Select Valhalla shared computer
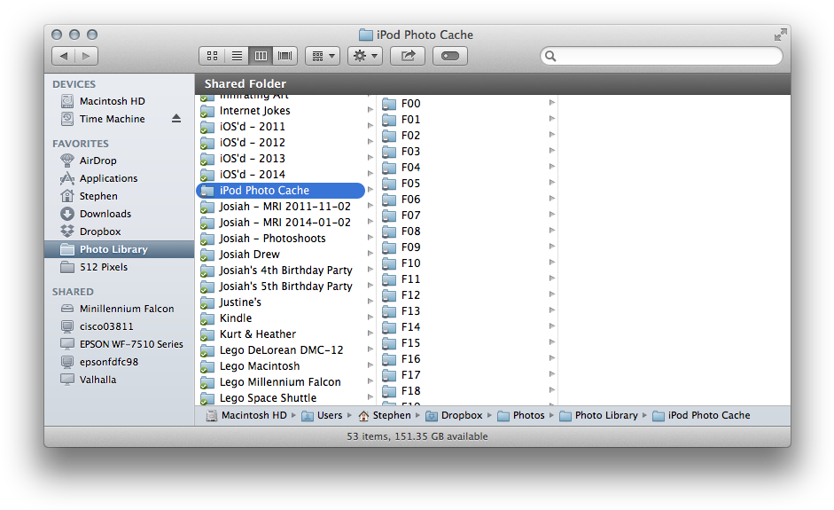Screen dimensions: 834x510 click(x=119, y=380)
